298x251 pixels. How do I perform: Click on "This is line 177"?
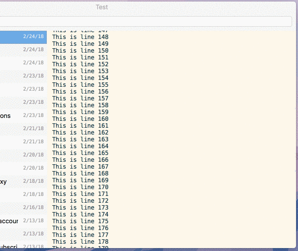click(80, 235)
